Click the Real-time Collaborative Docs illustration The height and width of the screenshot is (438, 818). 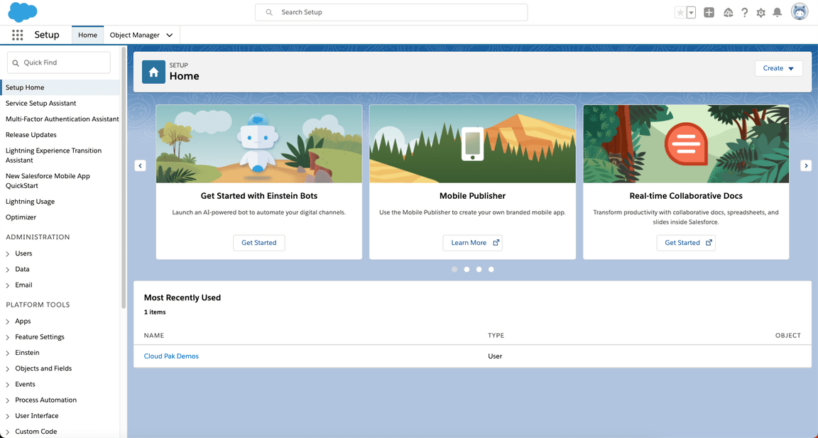pos(686,144)
